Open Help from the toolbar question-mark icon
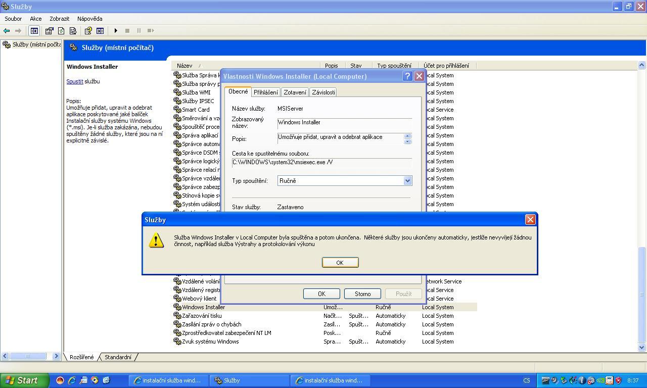Screen dimensions: 647x388 [x=88, y=31]
